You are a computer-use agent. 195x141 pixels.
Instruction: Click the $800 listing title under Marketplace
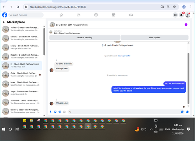coord(67,33)
